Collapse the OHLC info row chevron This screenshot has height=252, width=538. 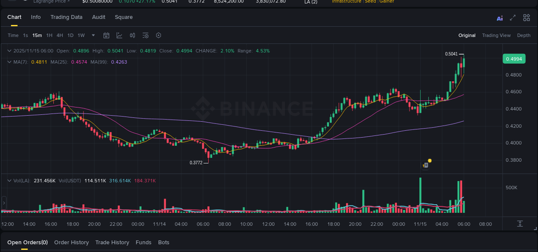tap(9, 51)
